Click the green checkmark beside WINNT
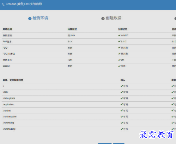 coord(119,35)
